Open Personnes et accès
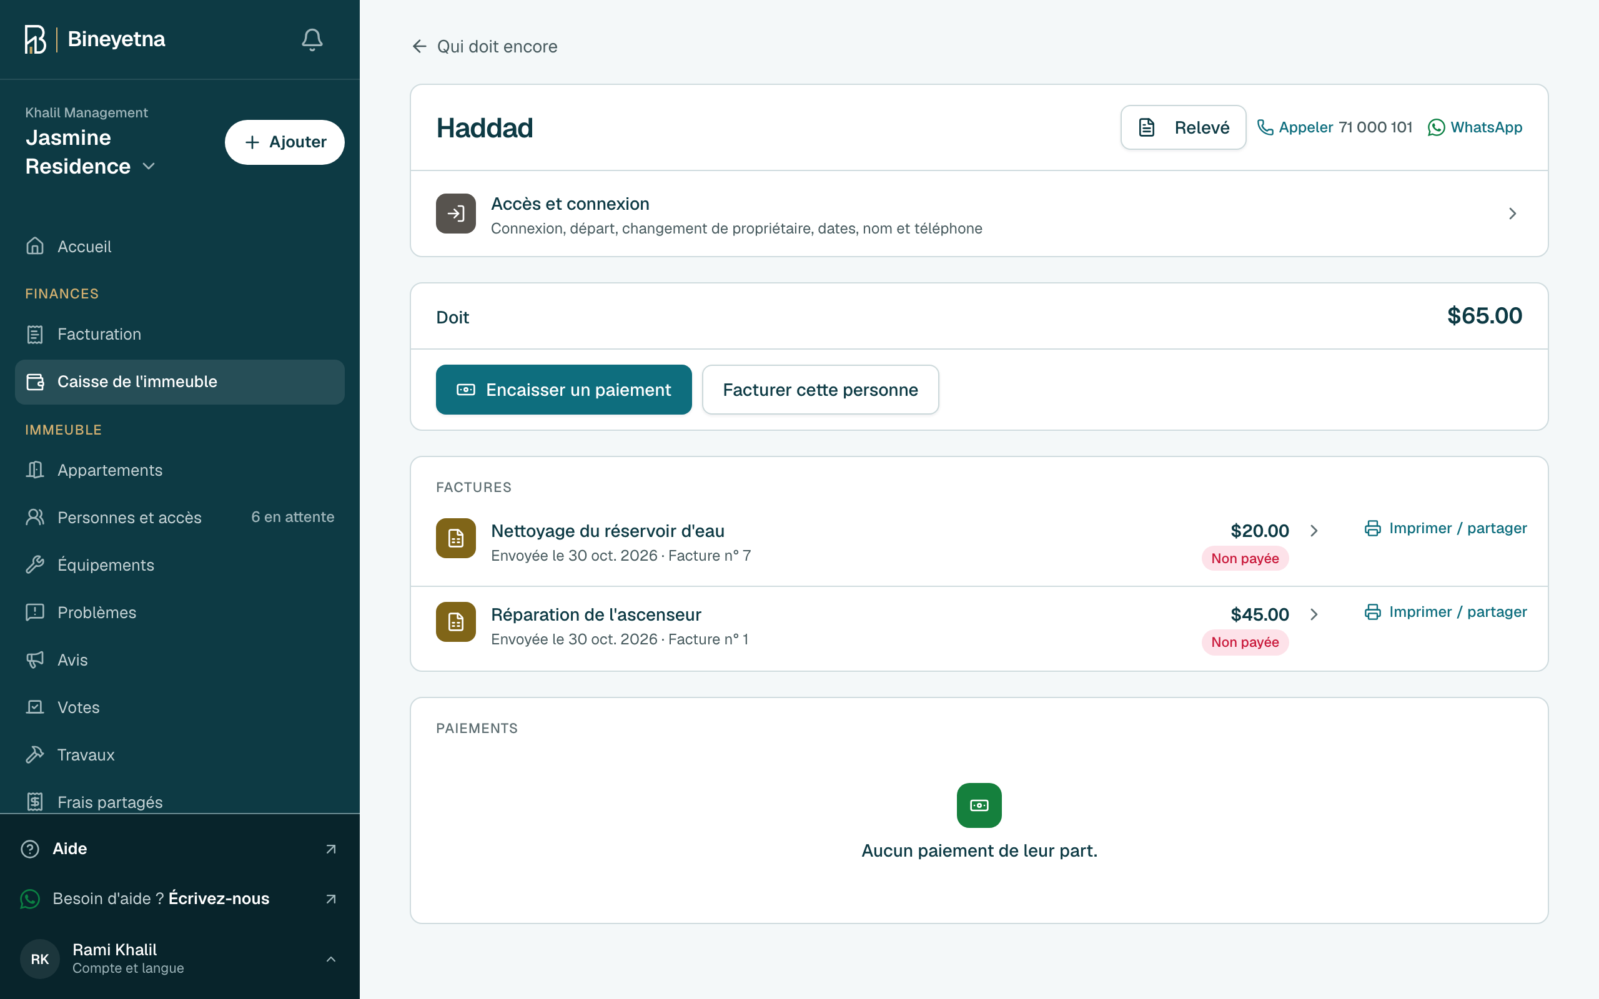Viewport: 1599px width, 999px height. [180, 518]
